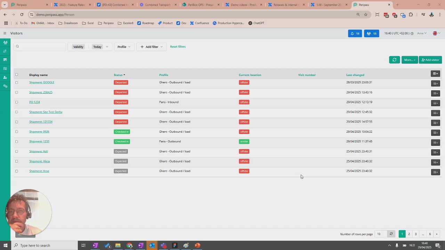Screen dimensions: 445x250
Task: Open the column settings table icon
Action: tap(436, 74)
